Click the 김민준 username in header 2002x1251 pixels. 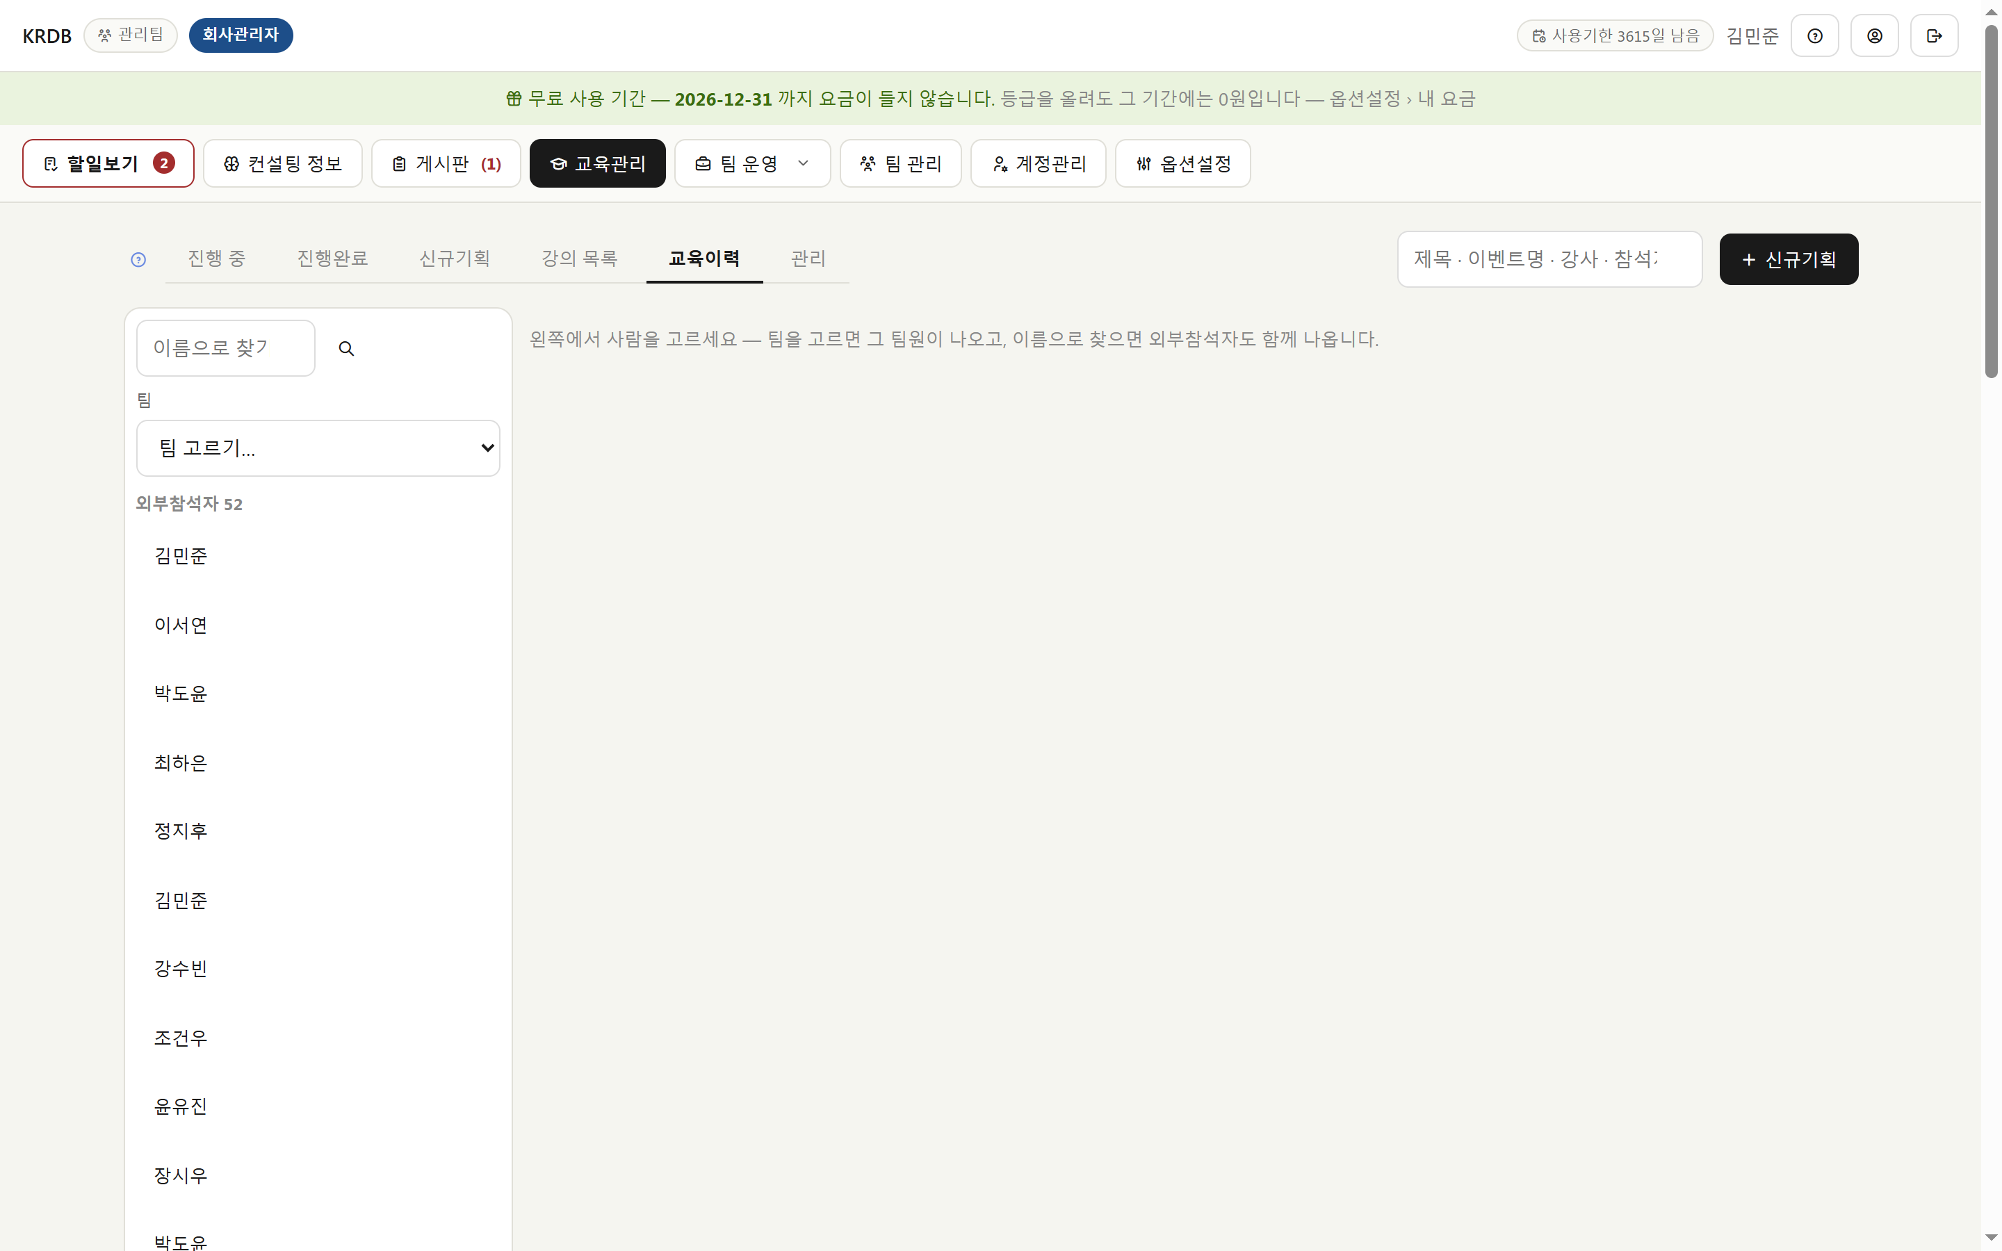1752,35
